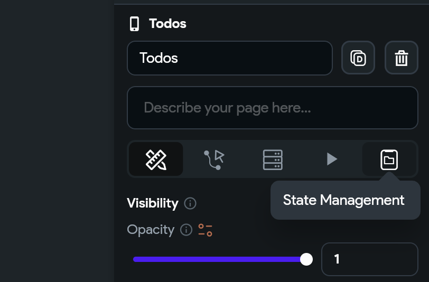Click the middle of the purple opacity track

click(x=219, y=259)
